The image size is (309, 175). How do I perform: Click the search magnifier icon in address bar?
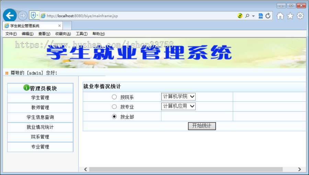(x=247, y=16)
